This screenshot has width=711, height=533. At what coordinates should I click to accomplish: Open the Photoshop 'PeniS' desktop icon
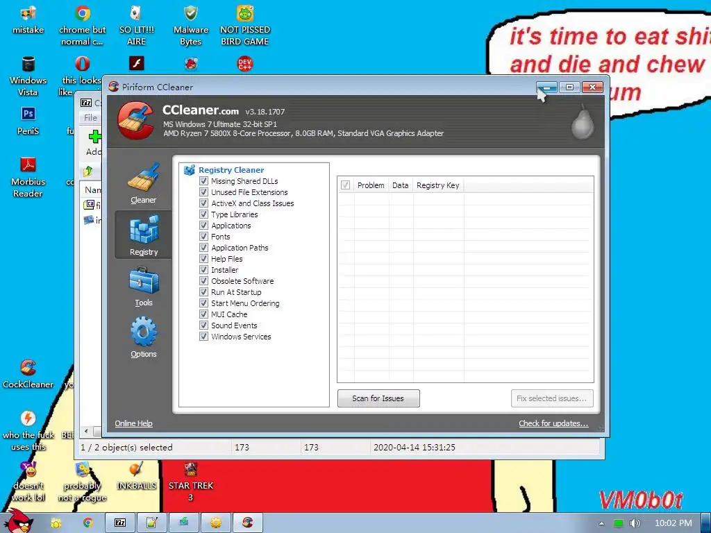[28, 121]
